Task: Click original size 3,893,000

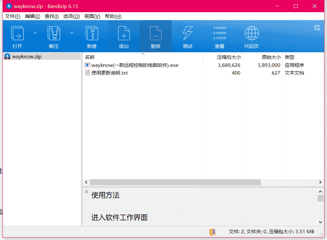Action: pos(269,65)
